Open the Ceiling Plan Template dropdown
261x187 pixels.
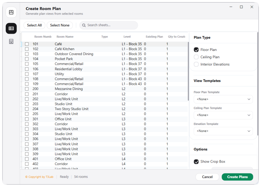tap(223, 115)
